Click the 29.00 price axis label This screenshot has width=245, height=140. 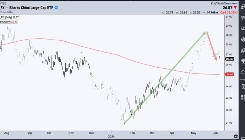pos(229,35)
